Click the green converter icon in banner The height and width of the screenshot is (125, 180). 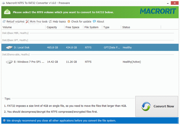click(x=7, y=12)
